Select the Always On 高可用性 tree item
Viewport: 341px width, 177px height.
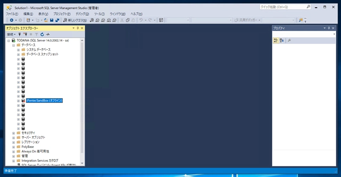(x=35, y=151)
